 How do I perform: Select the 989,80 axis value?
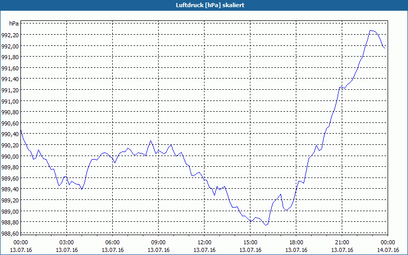click(10, 167)
